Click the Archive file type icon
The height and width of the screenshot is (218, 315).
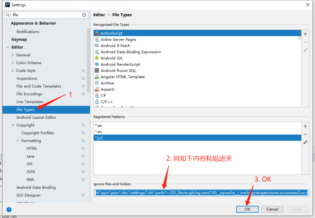(x=97, y=83)
